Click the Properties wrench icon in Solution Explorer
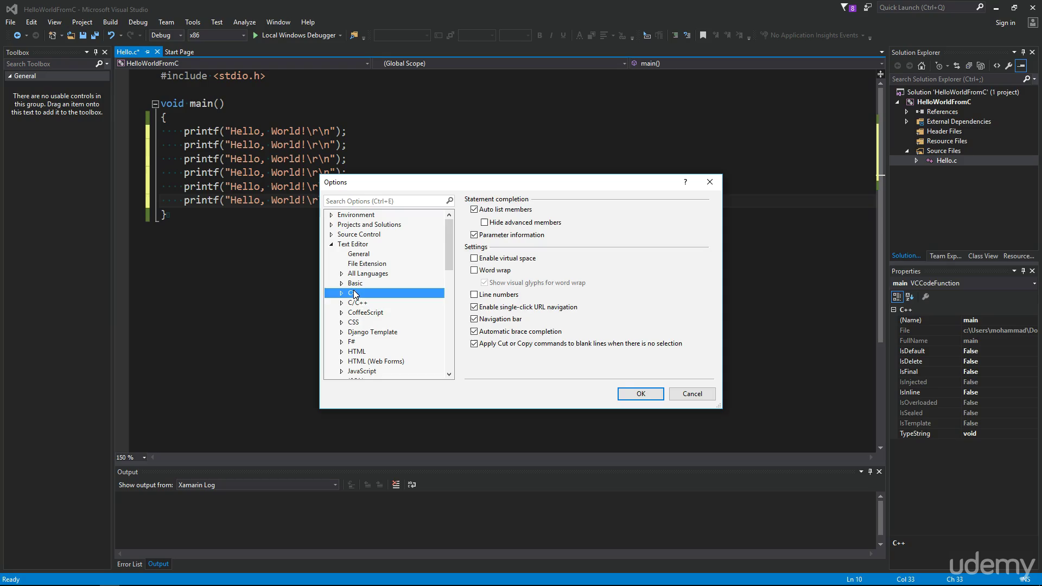Image resolution: width=1042 pixels, height=586 pixels. pos(1009,66)
